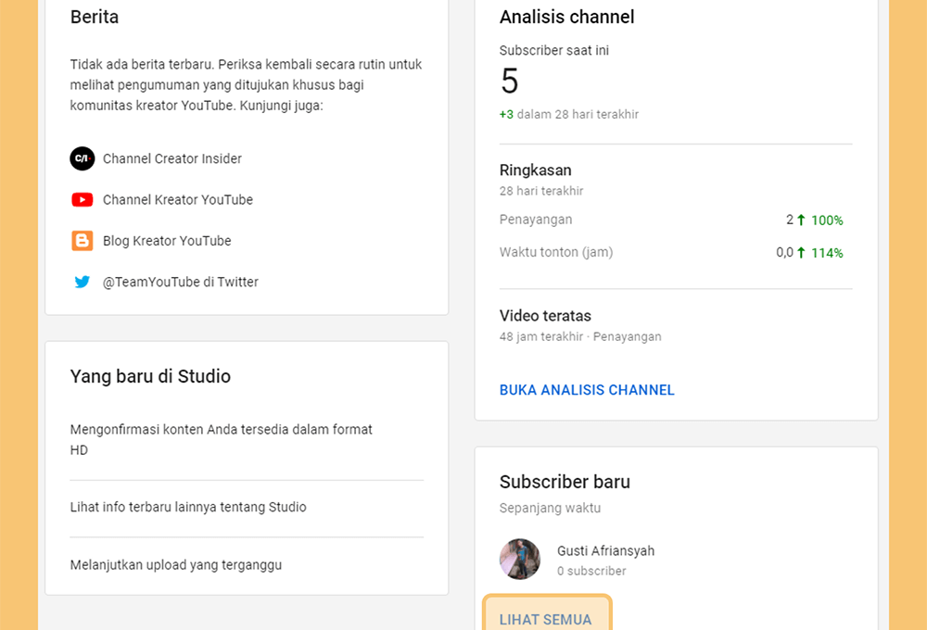Open Lihat info terbaru lainnya tentang Studio
Image resolution: width=927 pixels, height=630 pixels.
[188, 507]
